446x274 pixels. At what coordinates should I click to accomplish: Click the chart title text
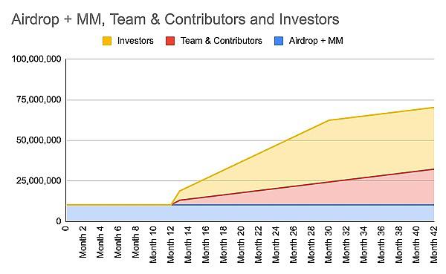175,19
